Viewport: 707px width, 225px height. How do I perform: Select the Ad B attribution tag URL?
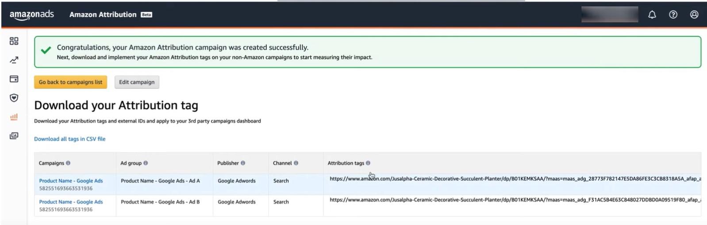(513, 200)
